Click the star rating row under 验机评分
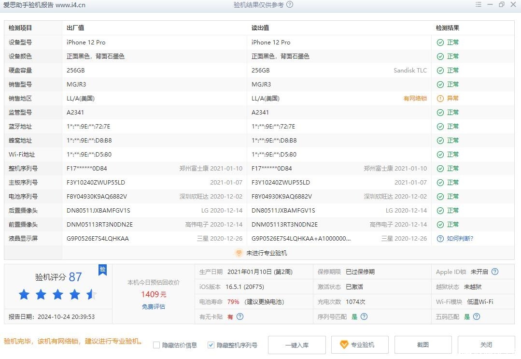Viewport: 521px width, 359px height. point(58,295)
